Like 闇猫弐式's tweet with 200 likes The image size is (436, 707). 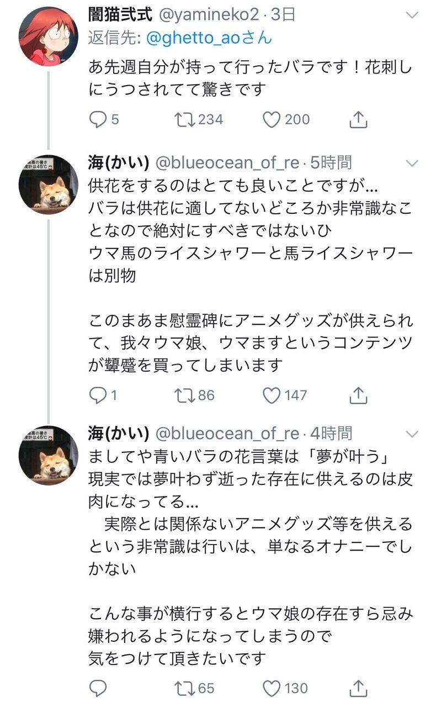272,119
